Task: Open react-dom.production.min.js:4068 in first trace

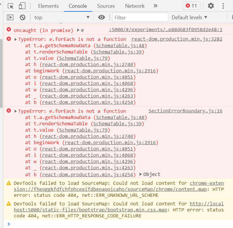Action: [88, 84]
